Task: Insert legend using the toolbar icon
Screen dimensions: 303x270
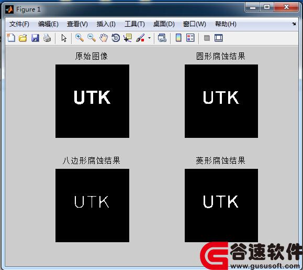Action: (x=190, y=38)
